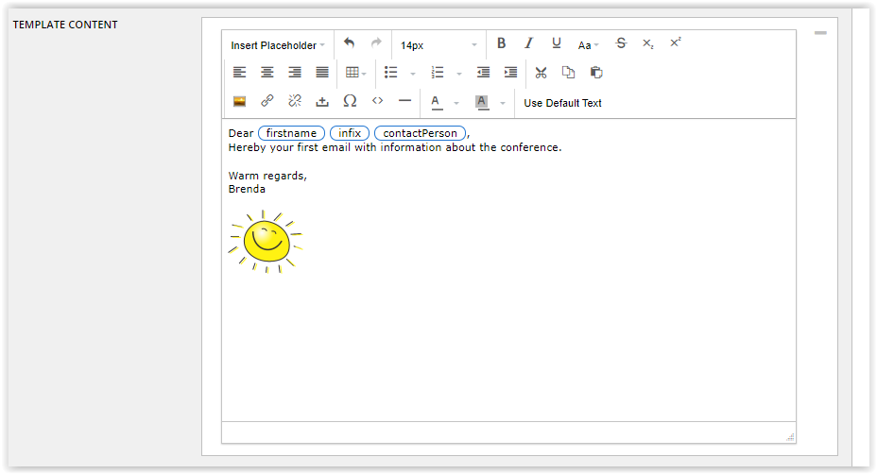Center align the text
877x474 pixels.
click(267, 72)
